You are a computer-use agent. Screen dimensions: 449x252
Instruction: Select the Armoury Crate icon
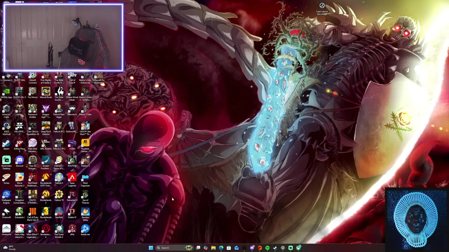[6, 111]
